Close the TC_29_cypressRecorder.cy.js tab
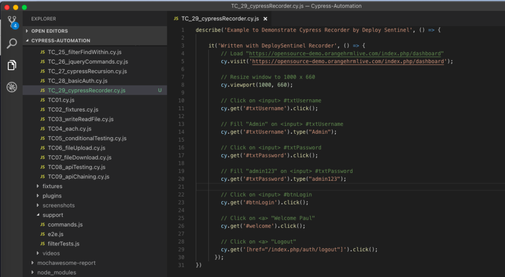This screenshot has width=505, height=277. click(x=265, y=19)
